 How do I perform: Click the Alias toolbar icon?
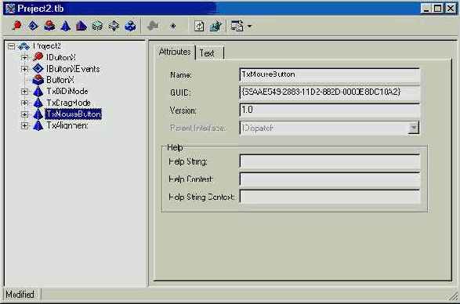(81, 26)
